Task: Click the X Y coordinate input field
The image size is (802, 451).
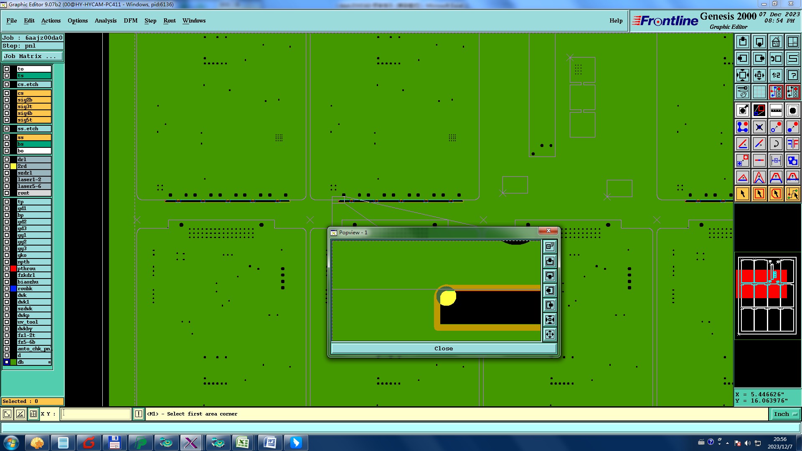Action: point(96,414)
